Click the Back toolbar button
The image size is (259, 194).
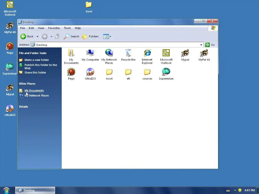pyautogui.click(x=27, y=36)
